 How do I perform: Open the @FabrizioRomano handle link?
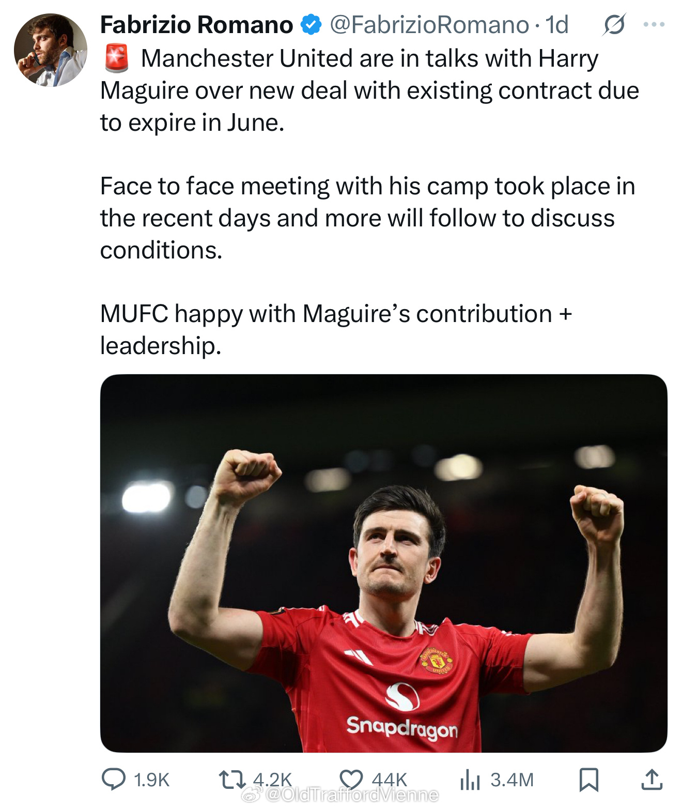(429, 25)
